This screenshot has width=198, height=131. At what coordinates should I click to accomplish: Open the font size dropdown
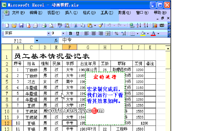pos(63,33)
